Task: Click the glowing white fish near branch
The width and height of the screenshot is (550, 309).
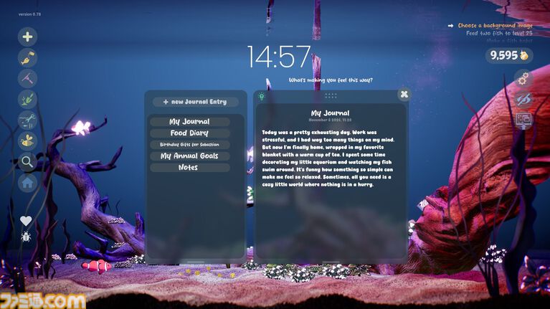Action: tap(81, 127)
